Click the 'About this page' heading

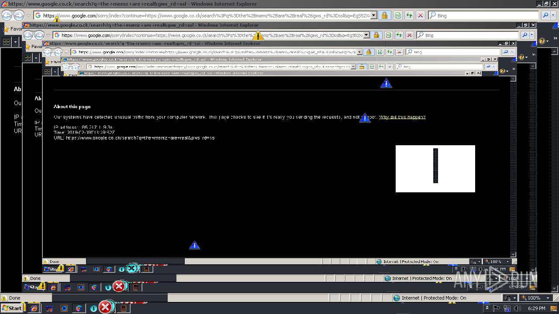click(x=72, y=106)
